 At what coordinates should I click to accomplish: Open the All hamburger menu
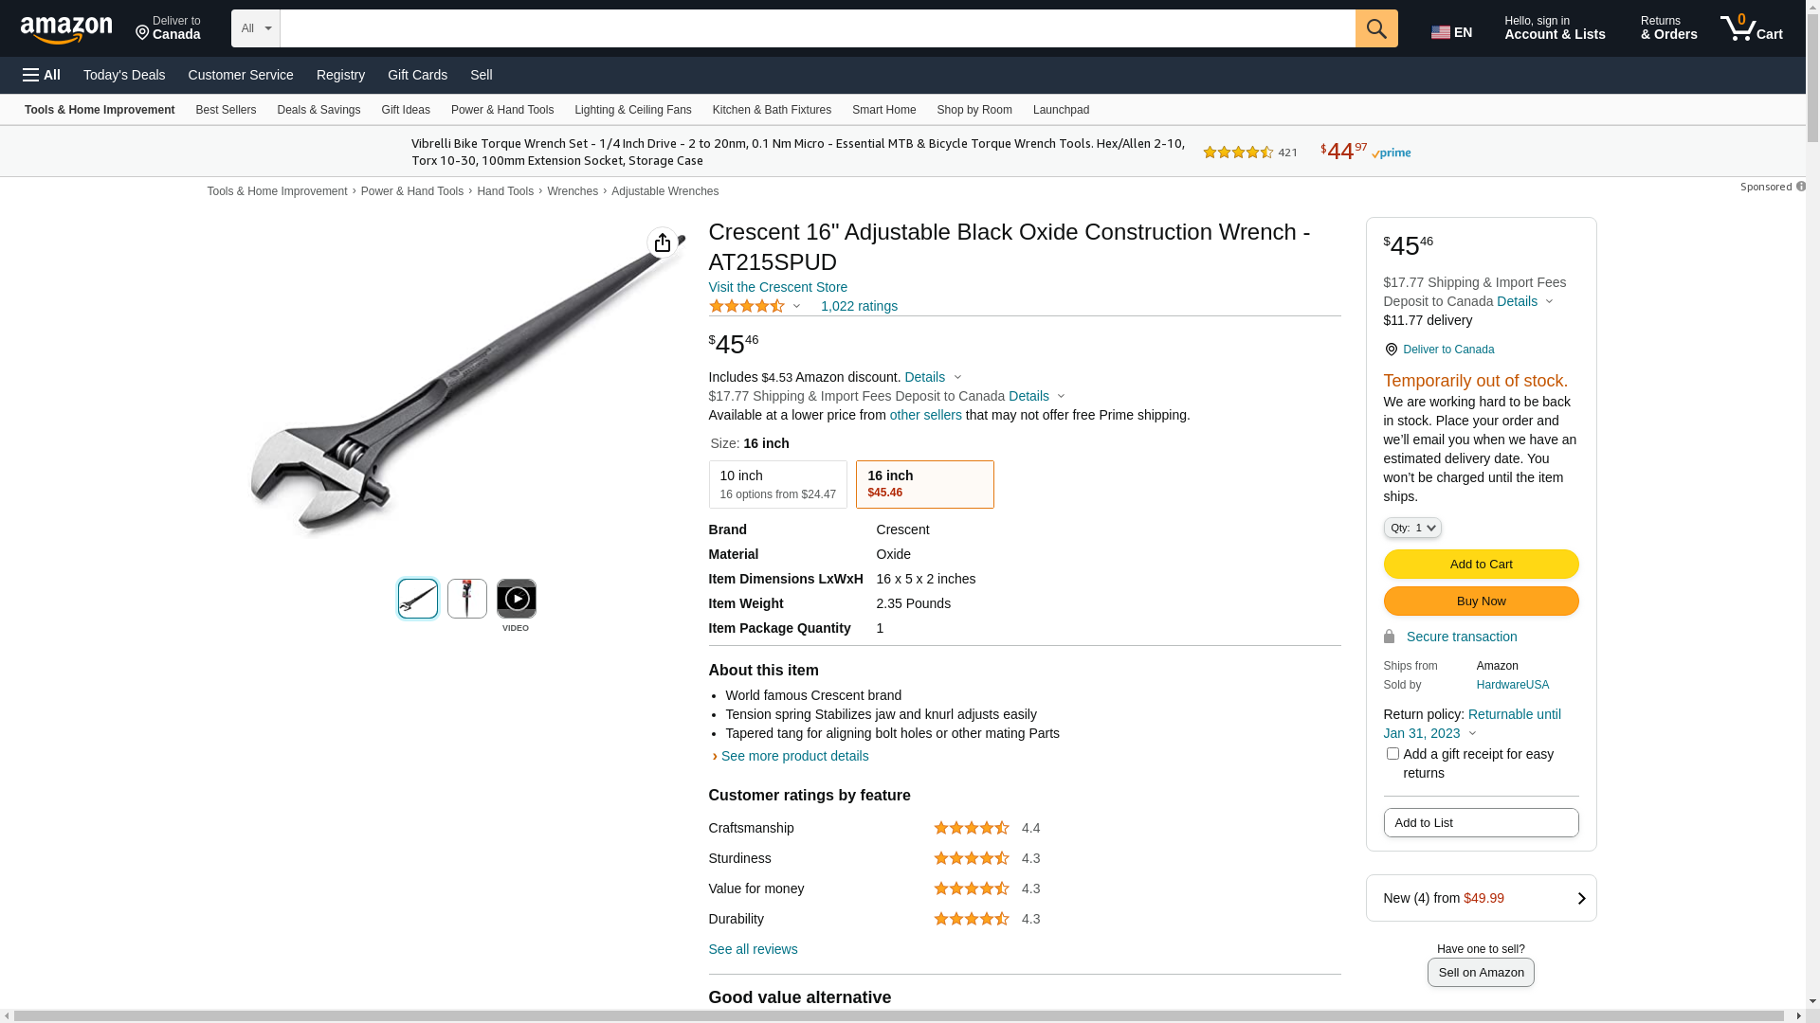[42, 75]
